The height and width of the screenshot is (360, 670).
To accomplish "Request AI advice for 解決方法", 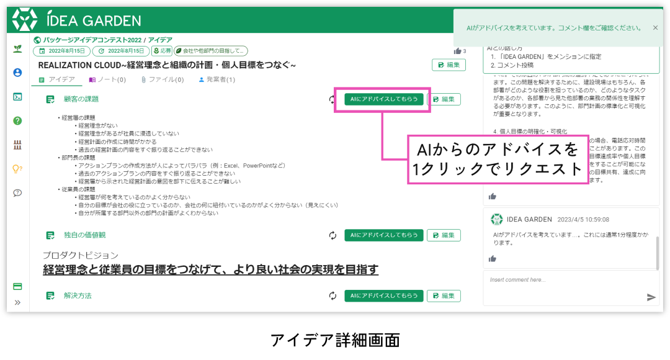I will [x=384, y=296].
